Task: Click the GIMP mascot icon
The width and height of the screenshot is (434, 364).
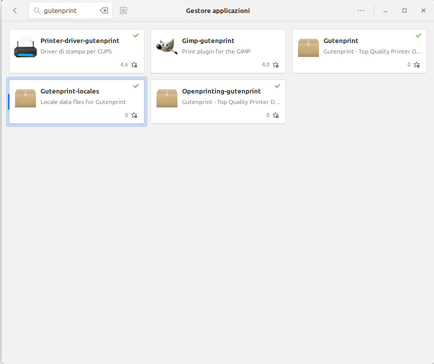Action: coord(166,46)
